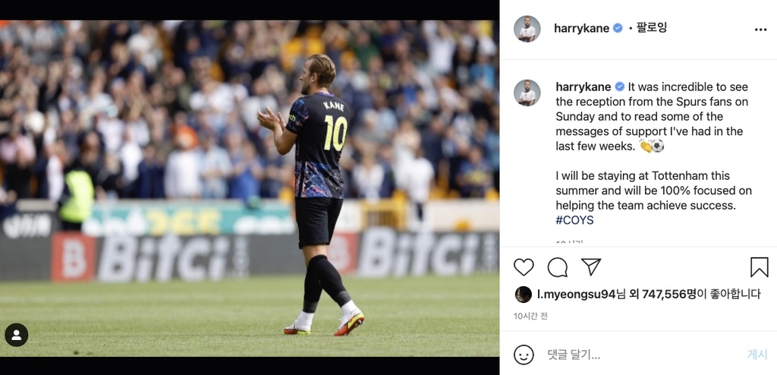
Task: Click the harrykane username in the caption
Action: 583,87
